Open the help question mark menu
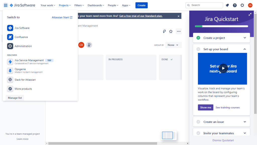Viewport: 257px width, 145px height. pos(235,5)
